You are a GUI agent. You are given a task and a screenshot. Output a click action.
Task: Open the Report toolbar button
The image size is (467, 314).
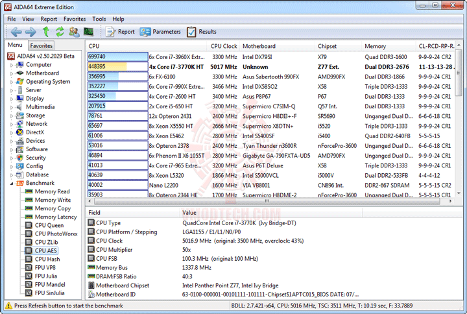click(121, 32)
